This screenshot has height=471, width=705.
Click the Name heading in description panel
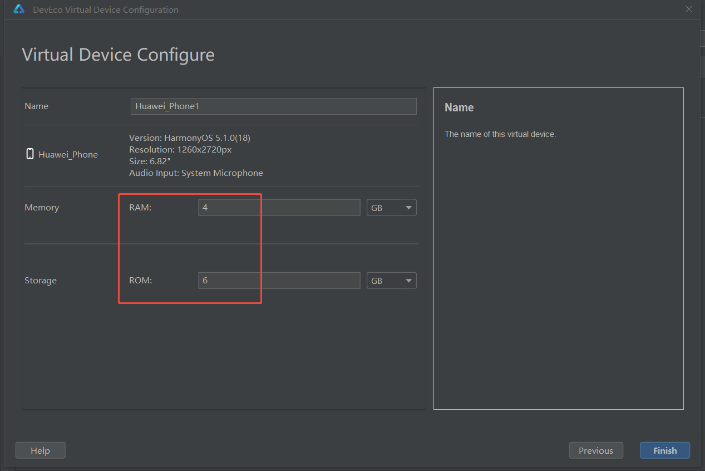pyautogui.click(x=459, y=108)
